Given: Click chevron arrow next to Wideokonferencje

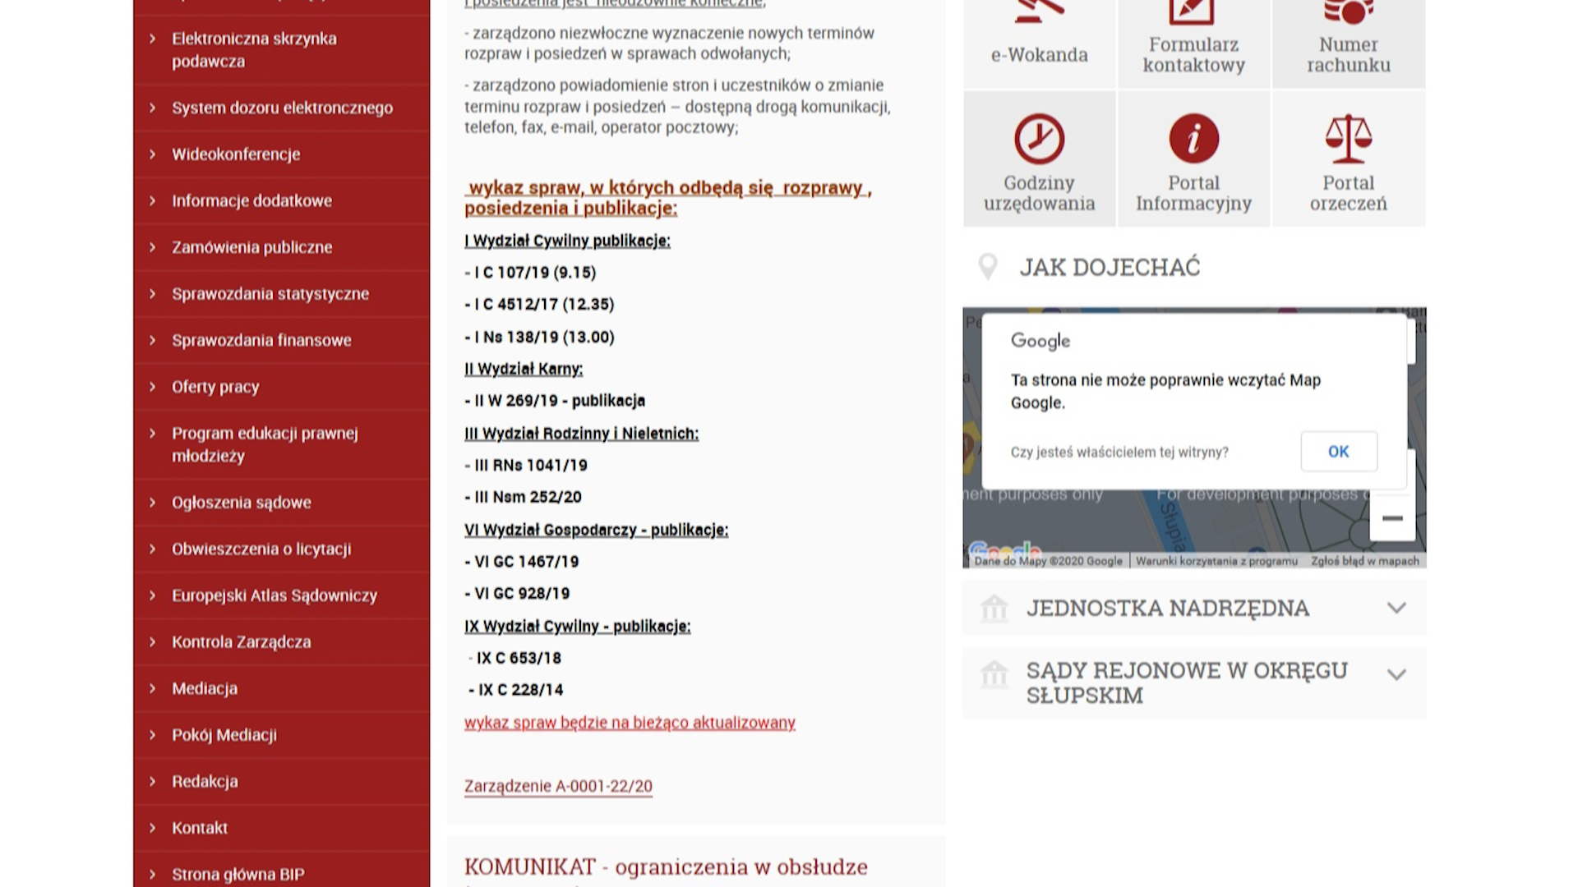Looking at the screenshot, I should tap(153, 154).
